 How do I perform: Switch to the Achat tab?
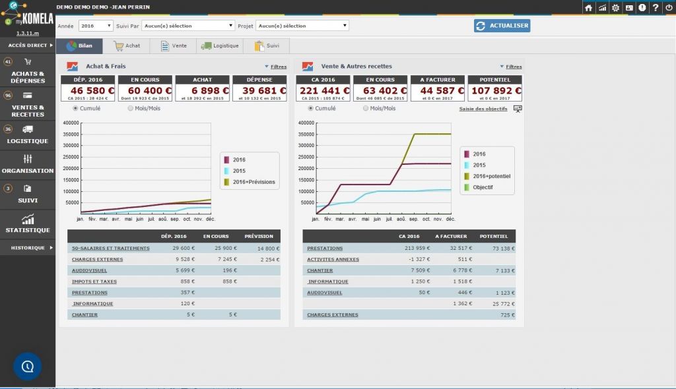126,46
